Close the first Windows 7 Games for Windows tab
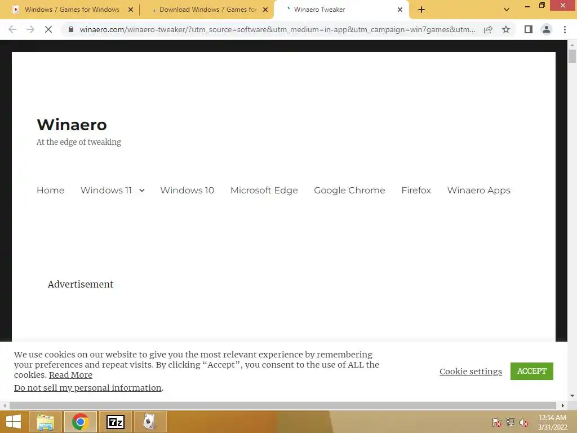Viewport: 577px width, 433px height. point(131,10)
